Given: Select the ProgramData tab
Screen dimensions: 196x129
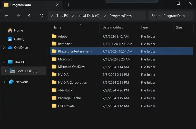Looking at the screenshot, I should [31, 5].
